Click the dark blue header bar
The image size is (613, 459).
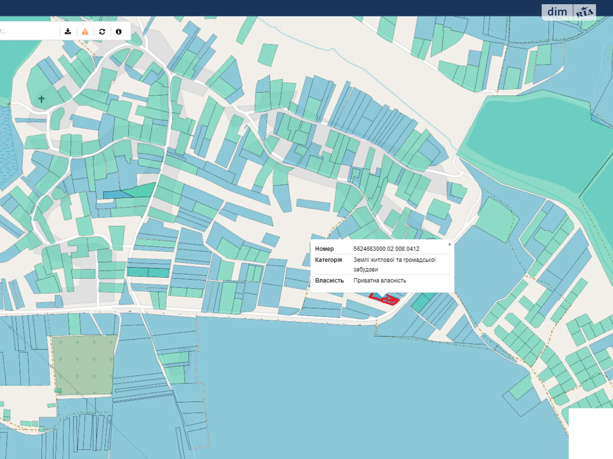[x=268, y=8]
